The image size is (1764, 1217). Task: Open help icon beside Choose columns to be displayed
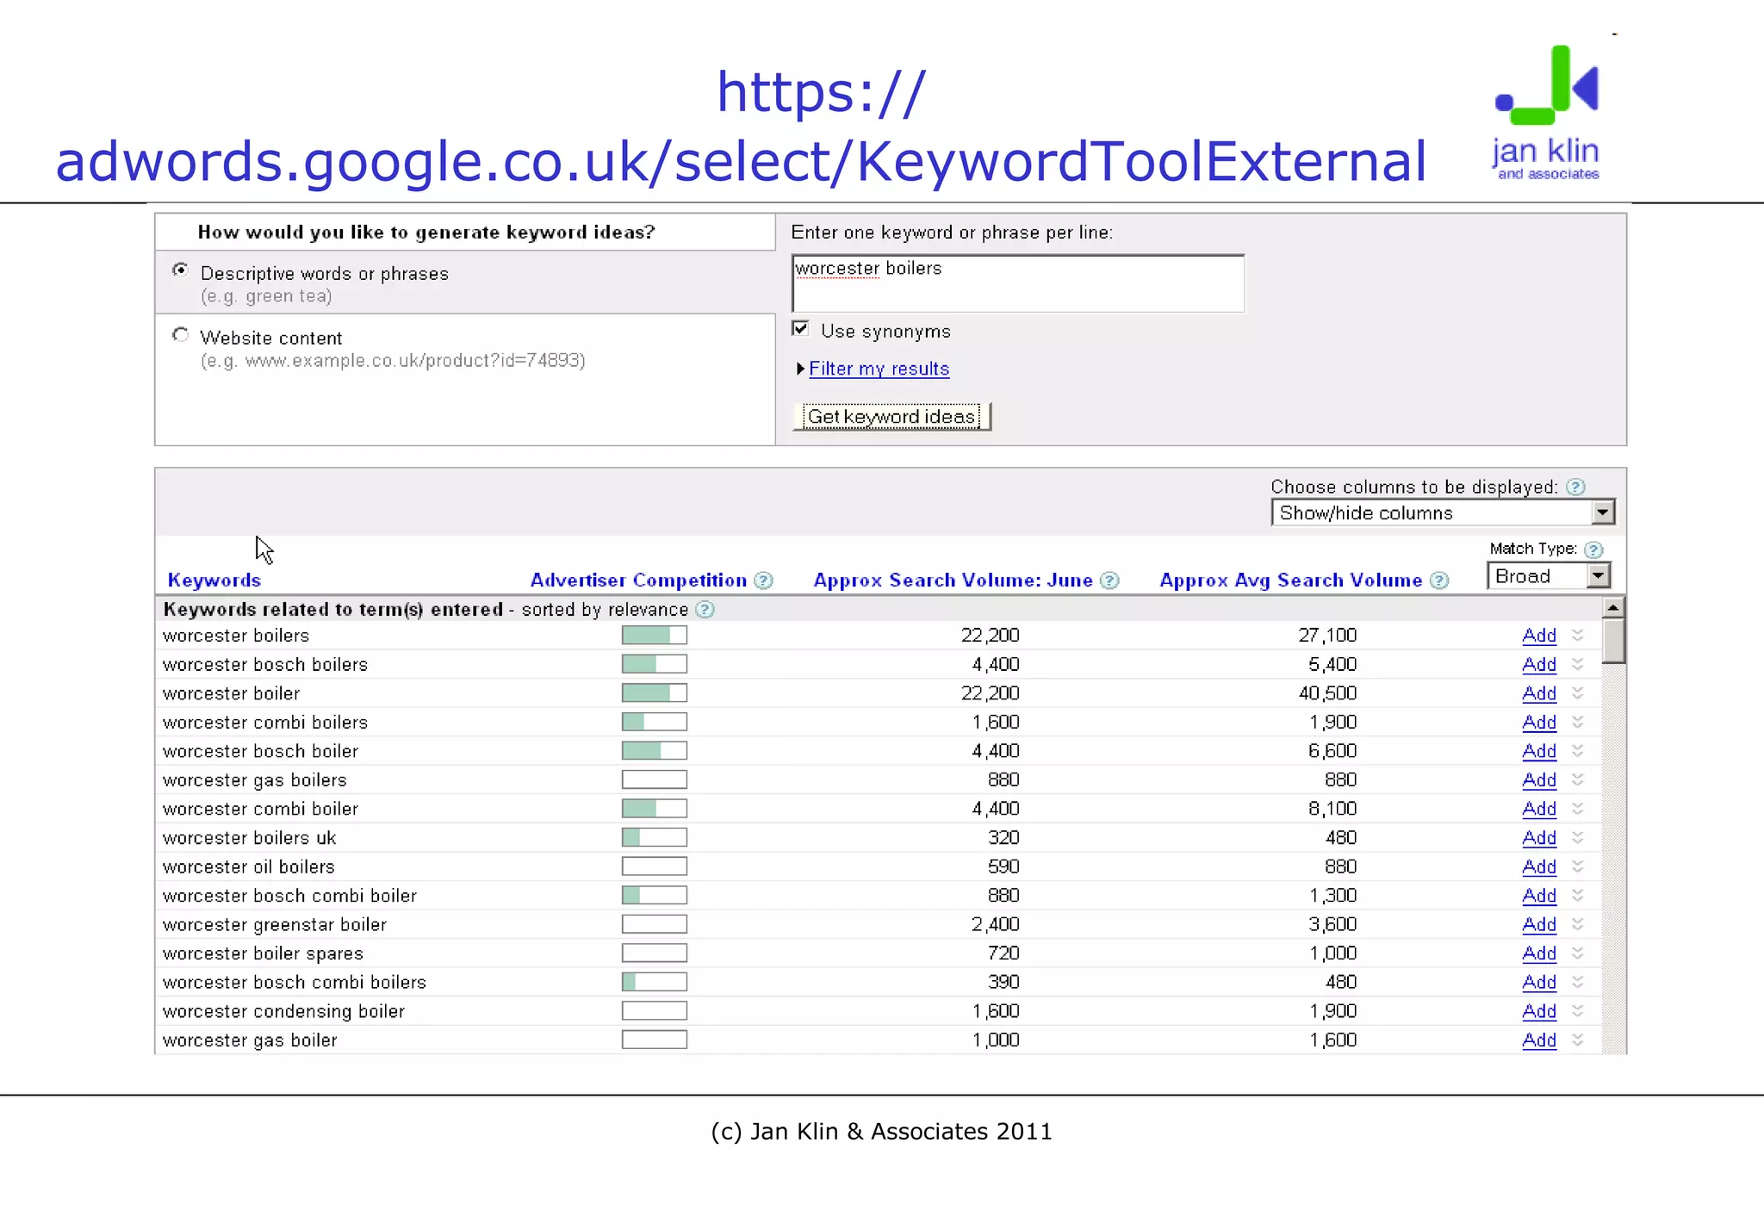point(1575,487)
